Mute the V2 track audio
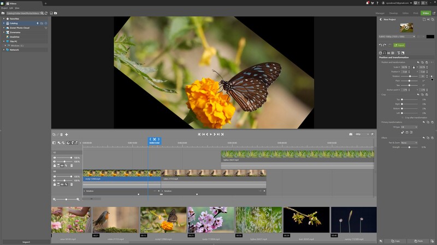437x245 pixels. tap(55, 162)
